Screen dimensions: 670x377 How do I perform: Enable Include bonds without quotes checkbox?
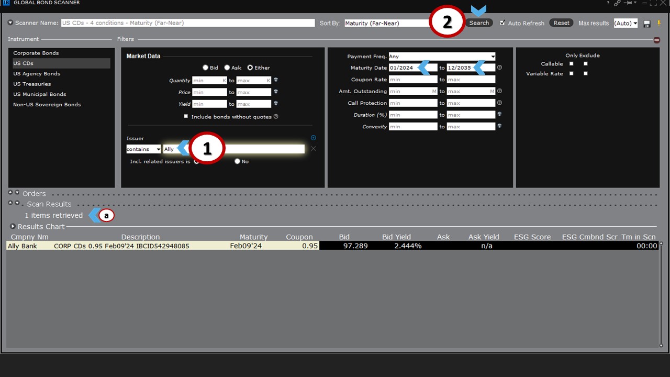[x=186, y=116]
